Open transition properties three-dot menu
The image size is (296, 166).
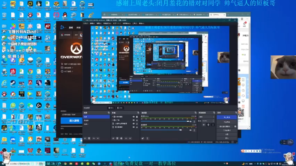pyautogui.click(x=213, y=125)
